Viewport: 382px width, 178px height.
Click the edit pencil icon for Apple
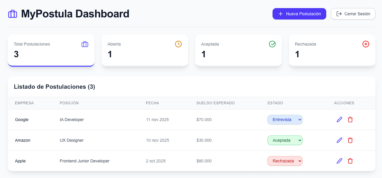click(x=339, y=161)
